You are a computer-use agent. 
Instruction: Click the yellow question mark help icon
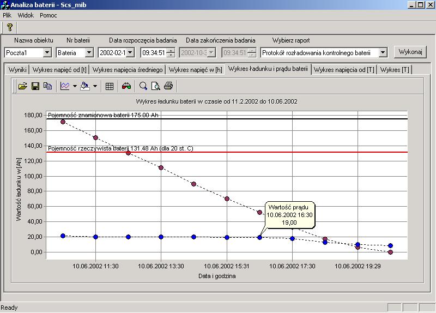tap(10, 27)
